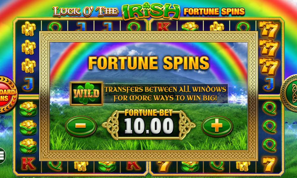This screenshot has width=297, height=178.
Task: Click the Luck O' The Irish logo
Action: tap(116, 11)
